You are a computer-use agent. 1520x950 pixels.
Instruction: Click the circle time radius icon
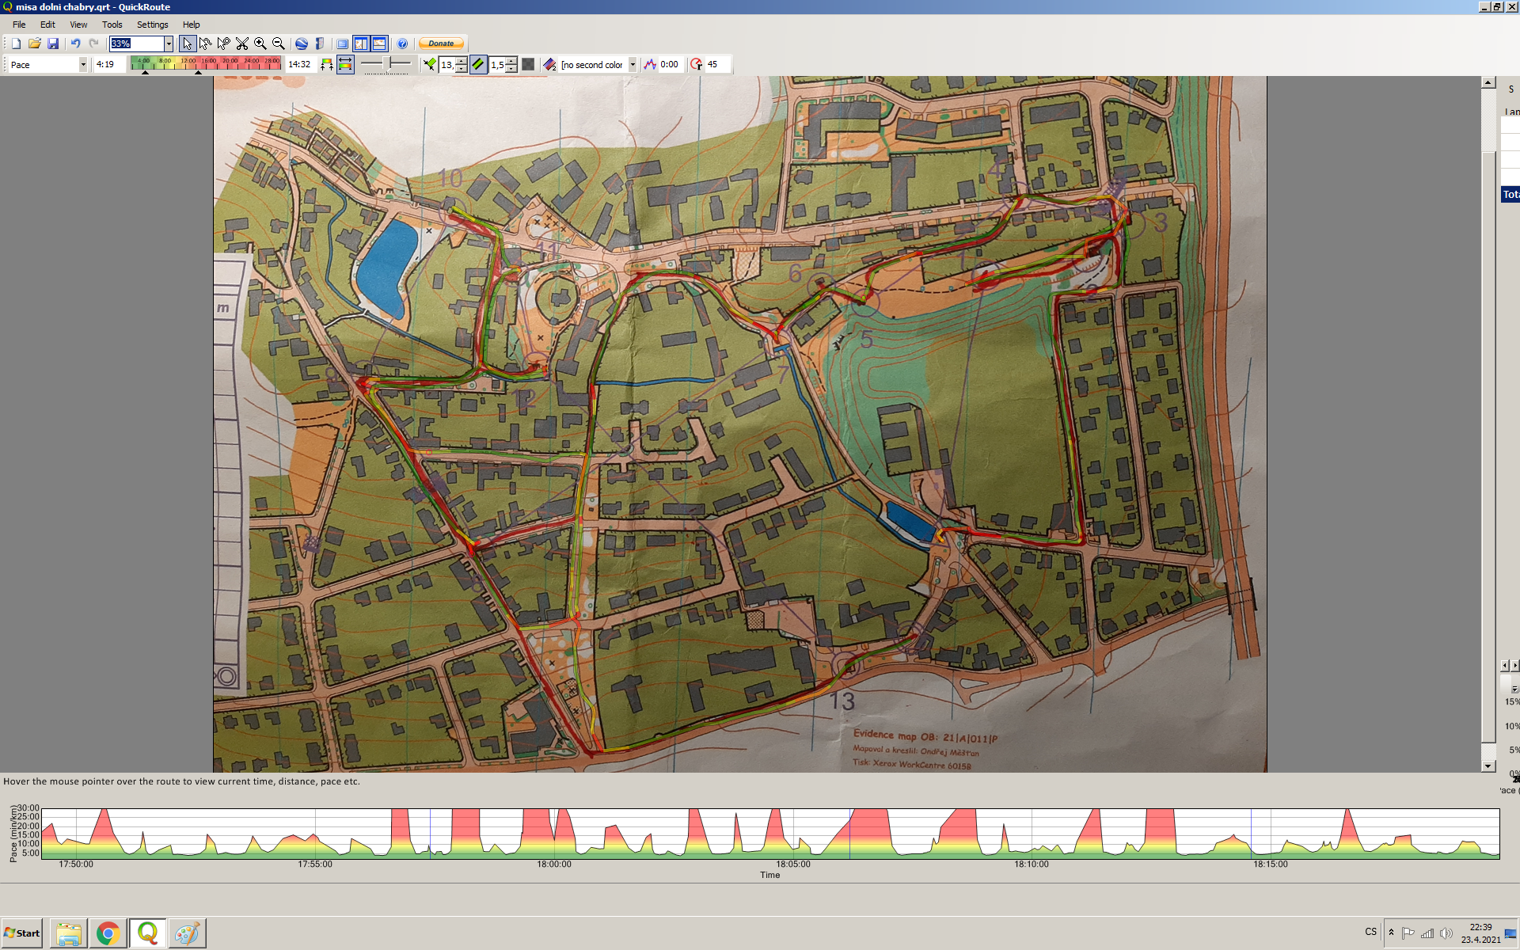pos(697,65)
